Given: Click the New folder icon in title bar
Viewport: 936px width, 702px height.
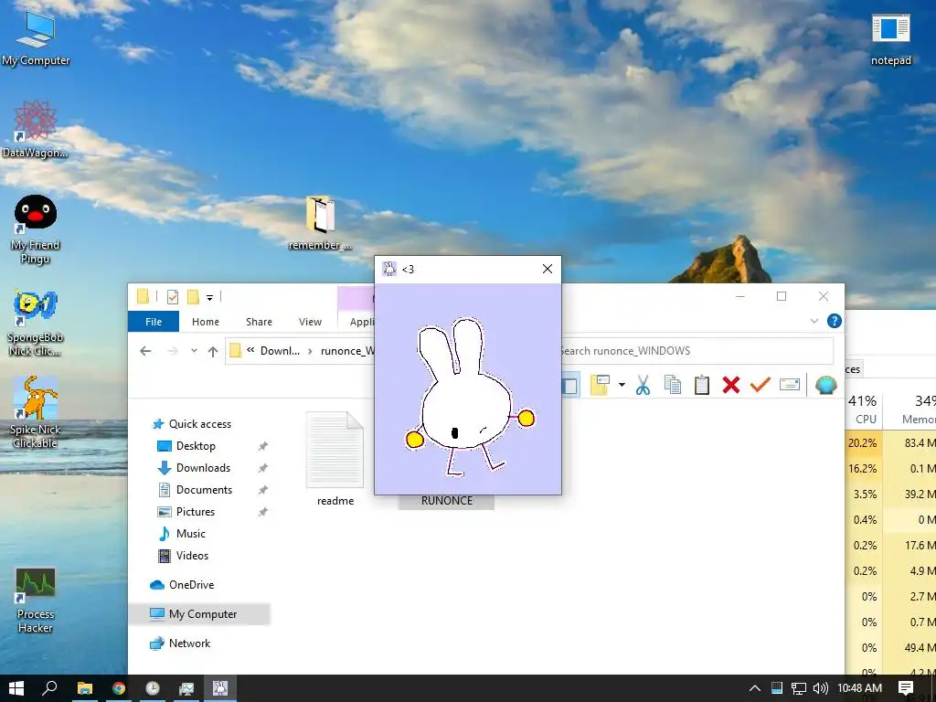Looking at the screenshot, I should coord(193,297).
